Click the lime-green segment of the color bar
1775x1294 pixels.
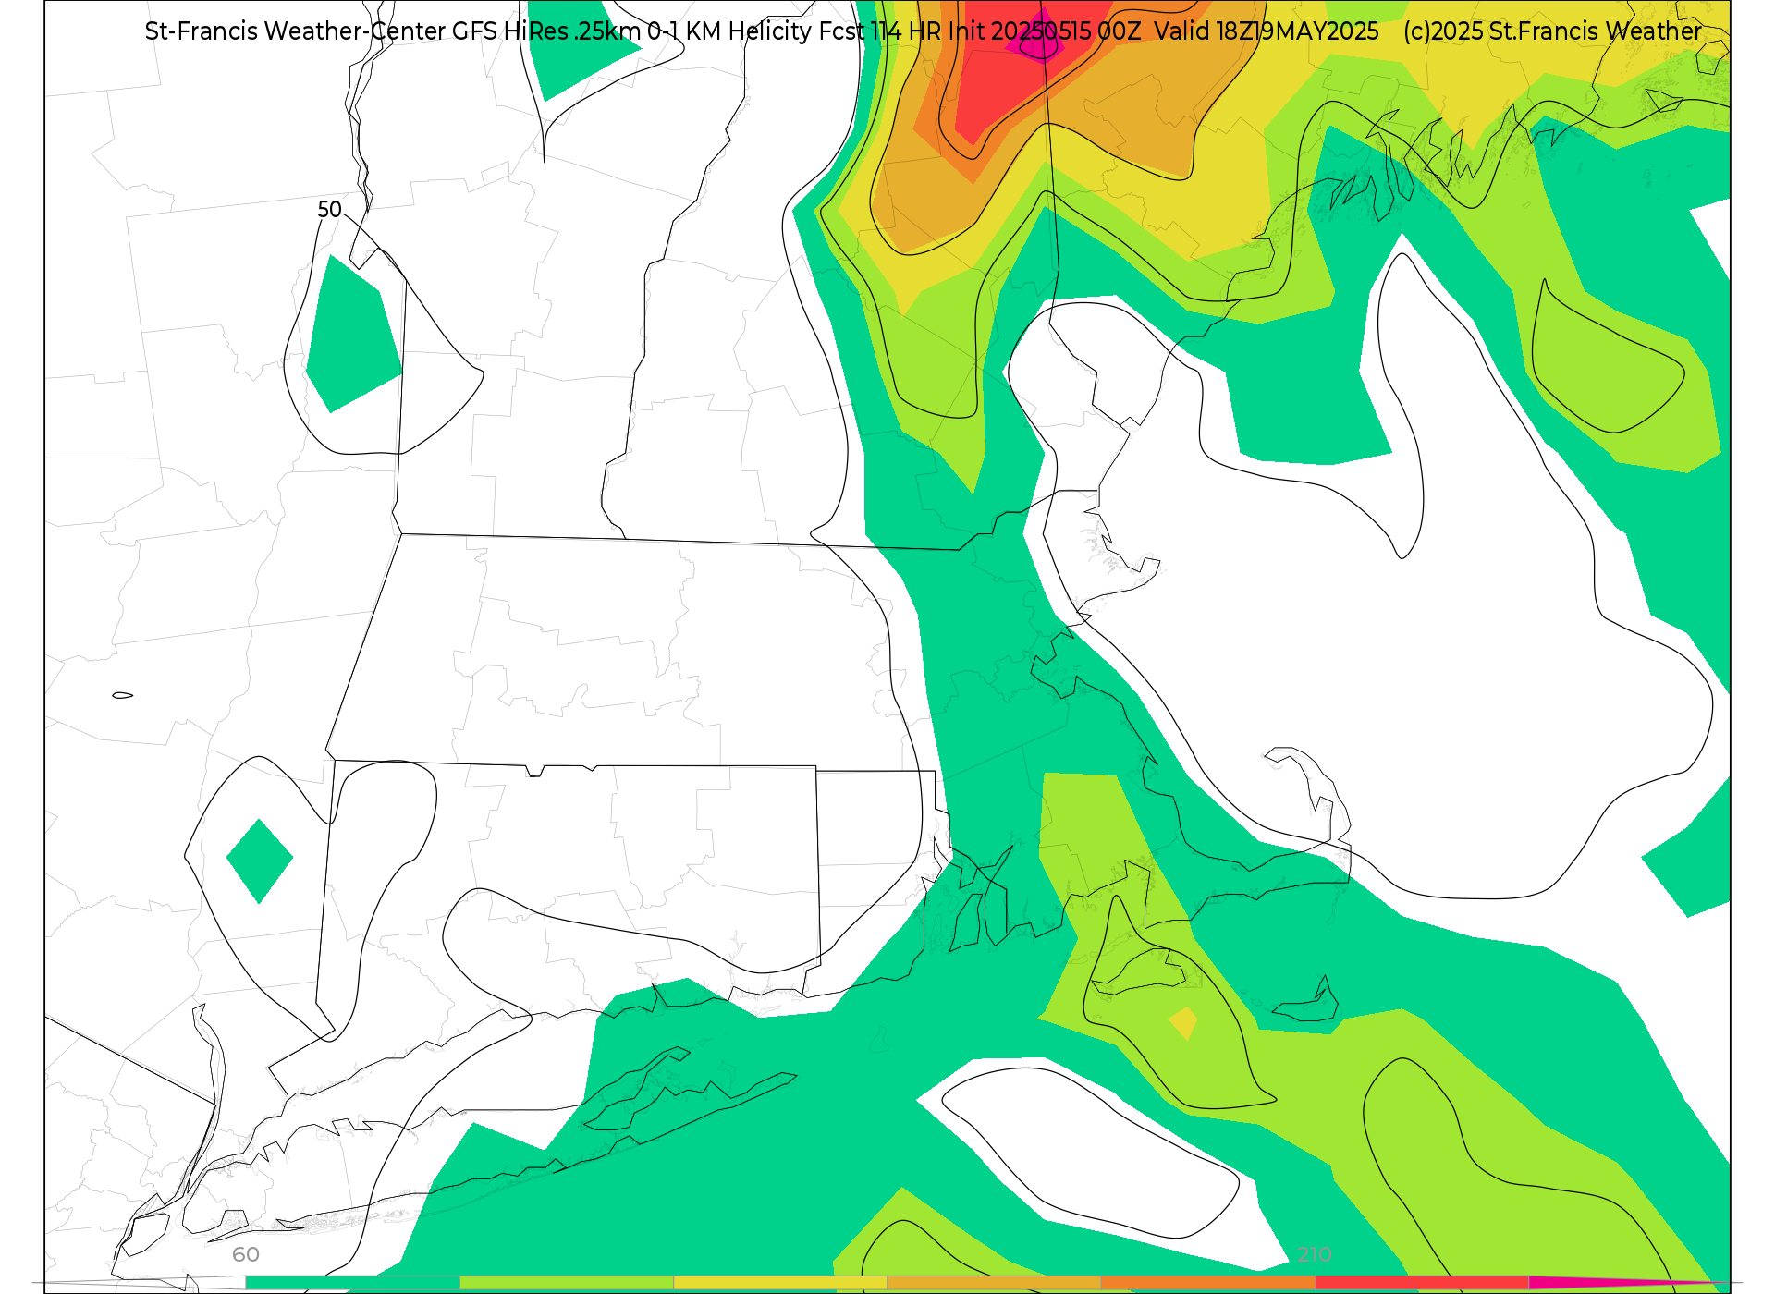tap(567, 1283)
